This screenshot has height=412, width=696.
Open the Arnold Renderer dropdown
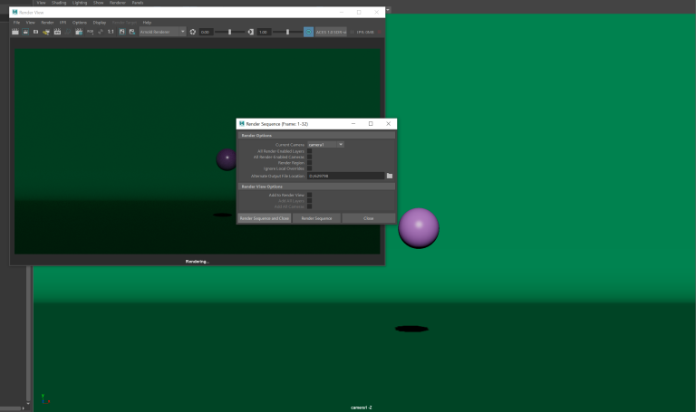pos(162,32)
